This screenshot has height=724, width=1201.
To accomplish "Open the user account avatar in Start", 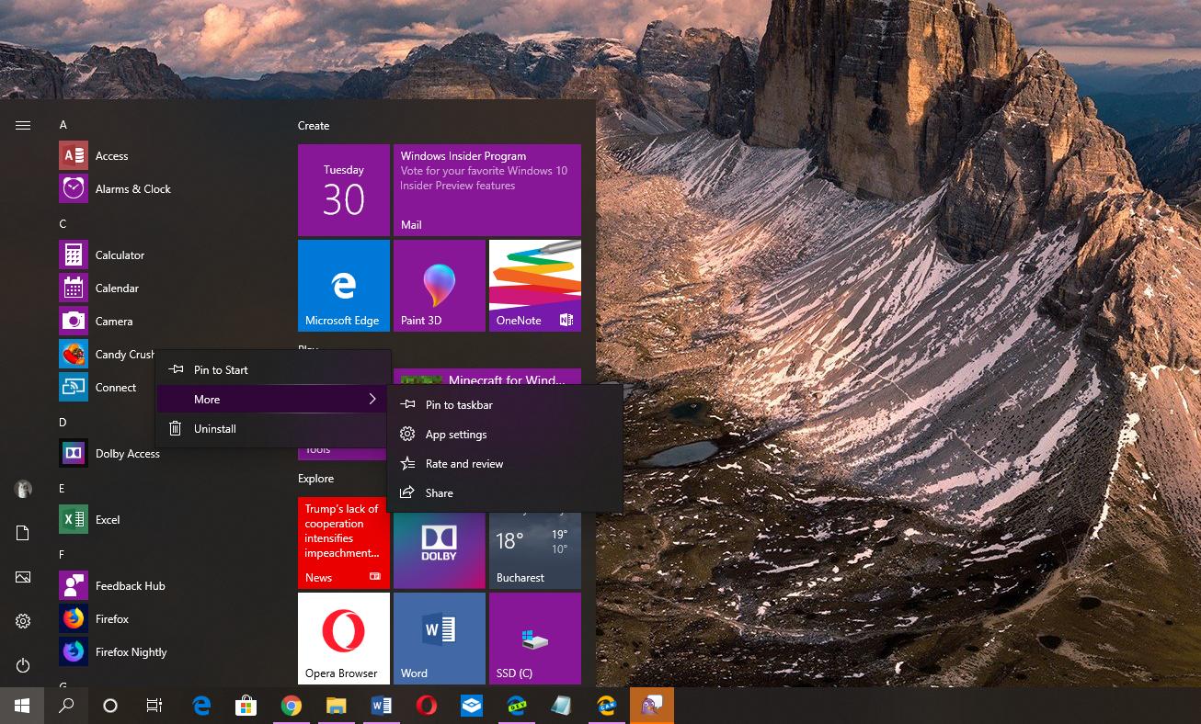I will click(23, 489).
